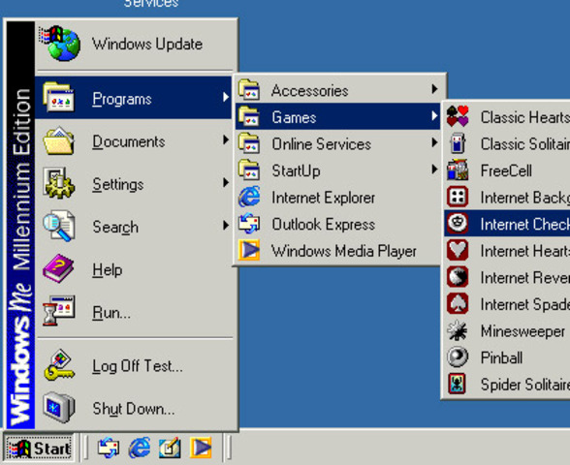Screen dimensions: 570x465
Task: Click the Run hourglass icon
Action: tap(58, 311)
